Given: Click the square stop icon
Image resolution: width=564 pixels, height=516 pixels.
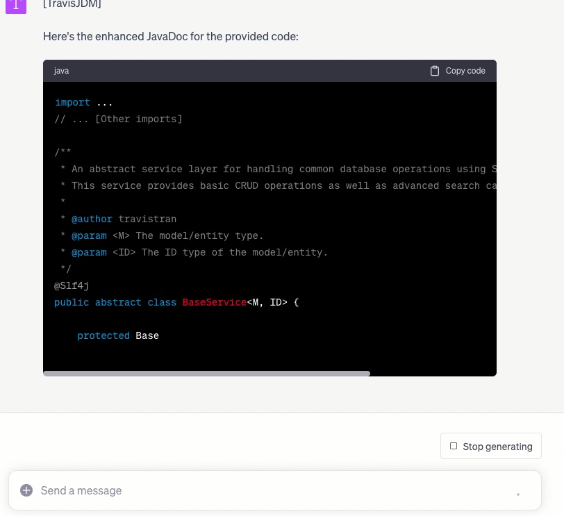Looking at the screenshot, I should pyautogui.click(x=454, y=446).
